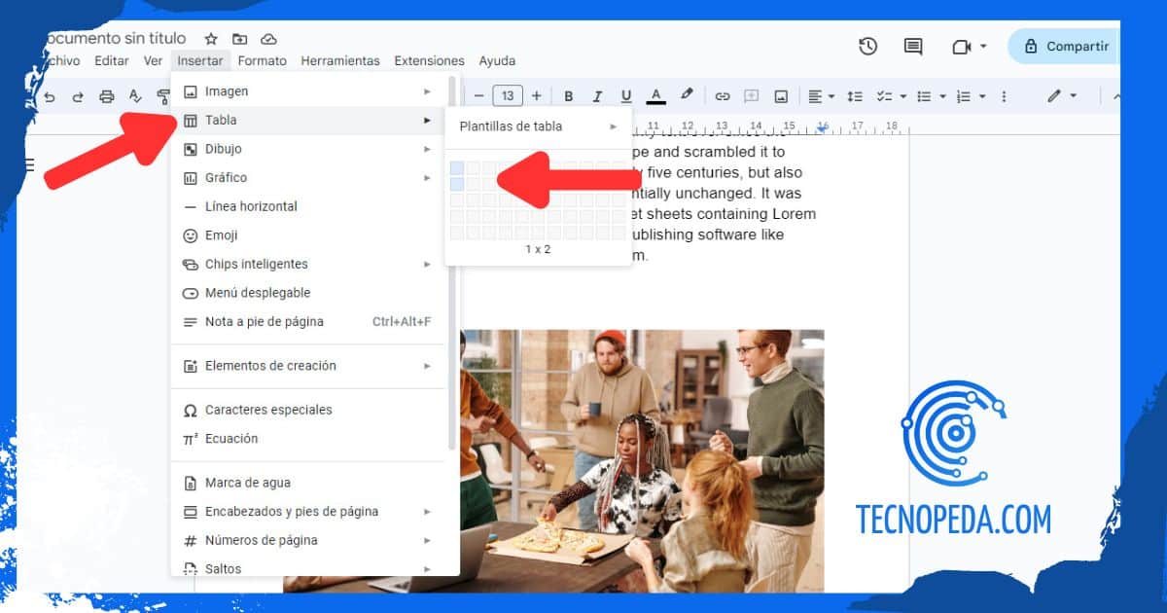
Task: Insert an Ecuación
Action: coord(308,438)
